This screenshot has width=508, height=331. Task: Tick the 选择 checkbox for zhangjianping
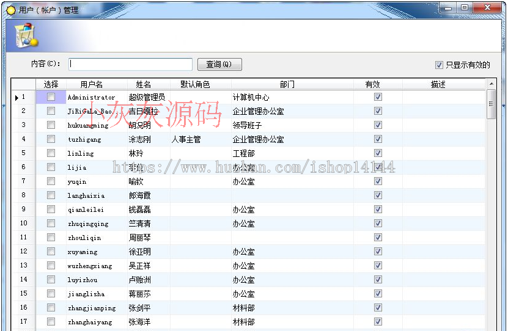[51, 308]
